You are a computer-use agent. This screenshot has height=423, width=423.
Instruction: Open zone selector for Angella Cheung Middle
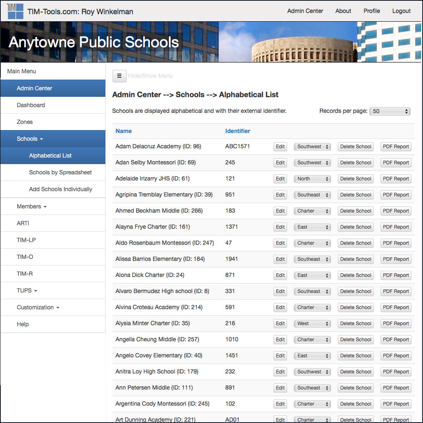click(312, 340)
